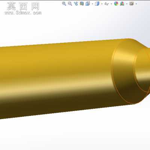Select the conical chamfer face on model
The image size is (150, 150).
pyautogui.click(x=124, y=70)
